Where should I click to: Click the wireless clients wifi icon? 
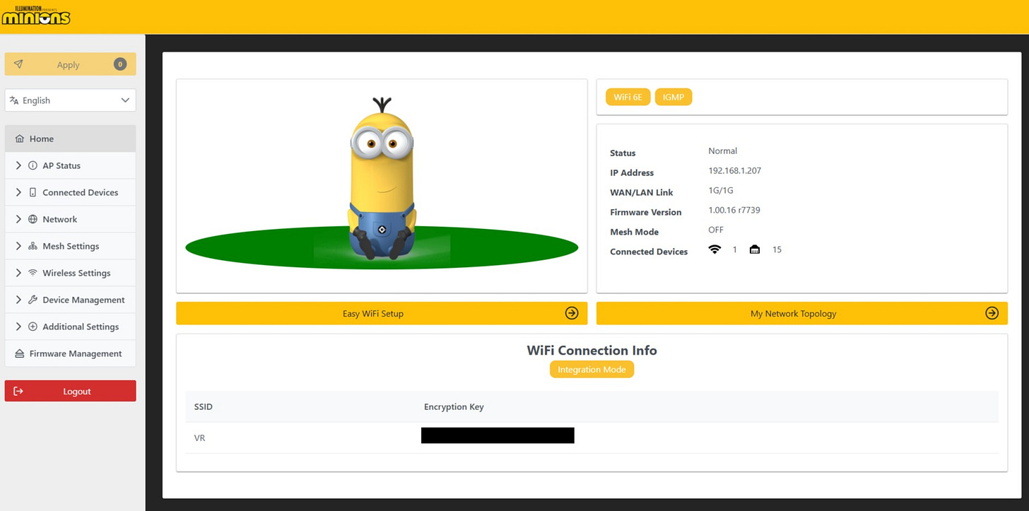click(715, 249)
